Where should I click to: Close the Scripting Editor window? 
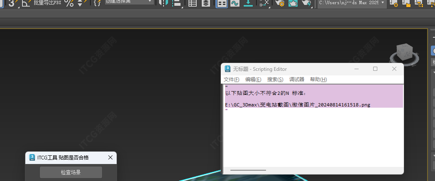point(394,69)
